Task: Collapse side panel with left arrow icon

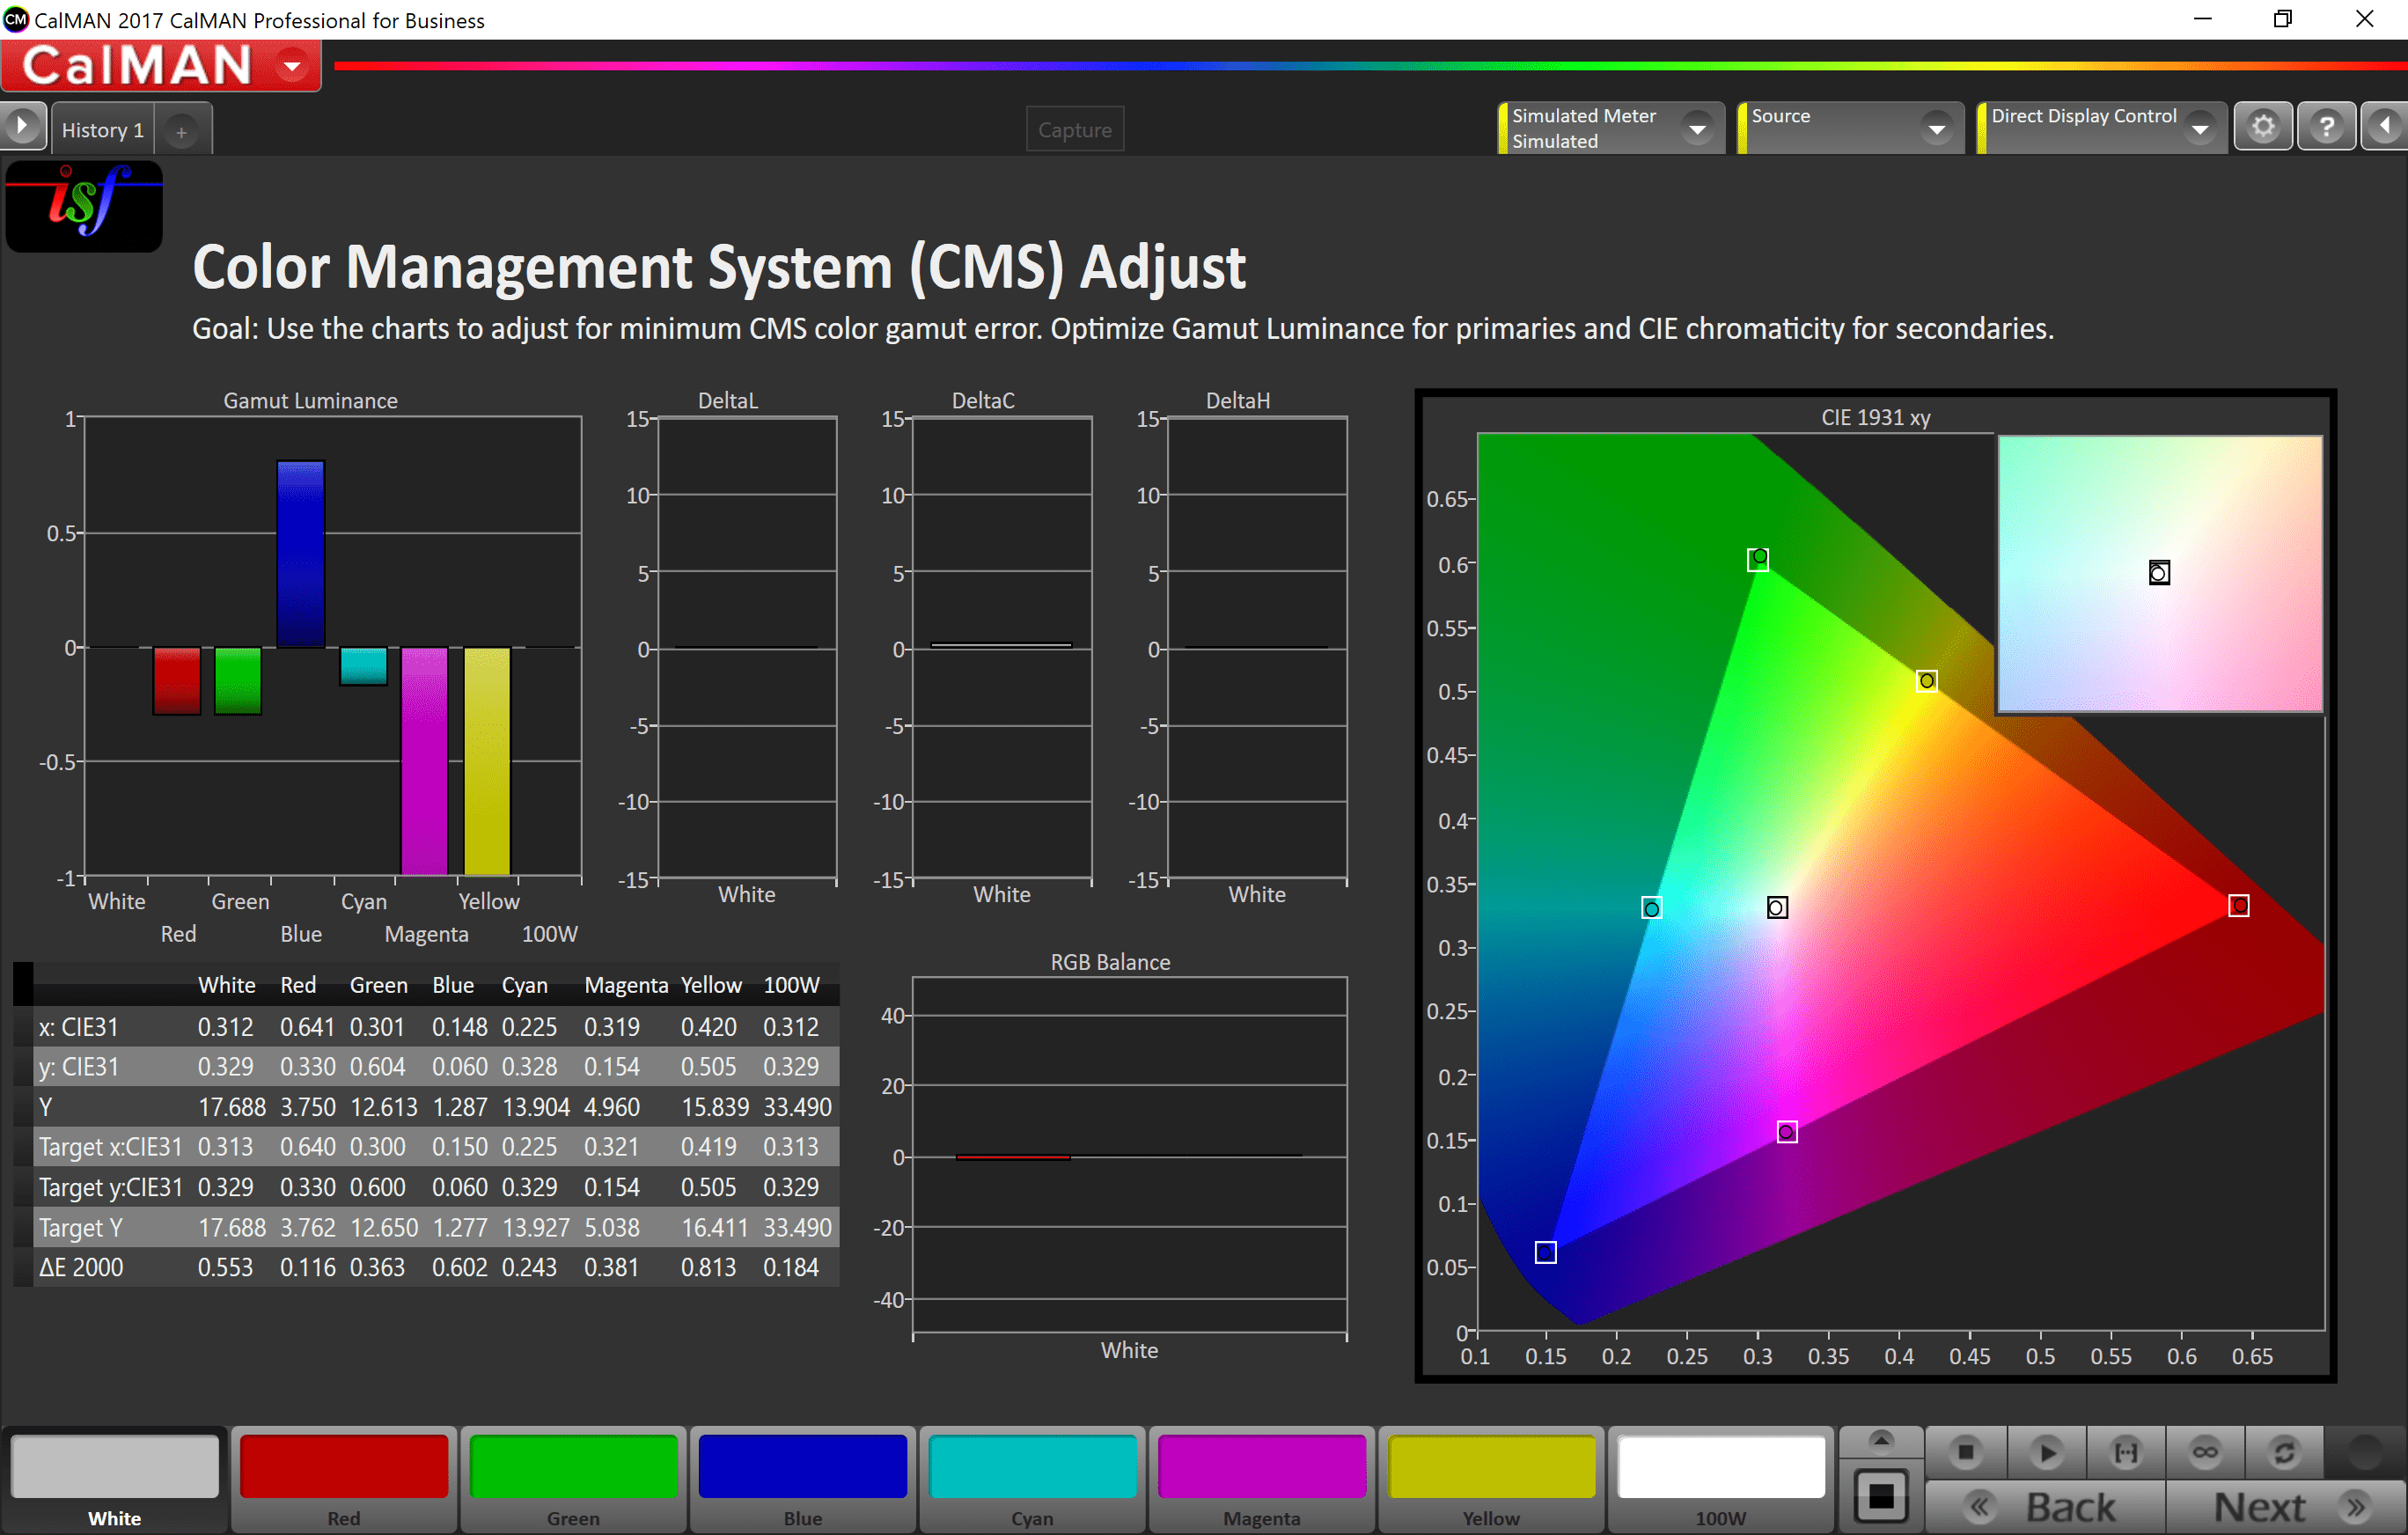Action: click(x=2385, y=127)
